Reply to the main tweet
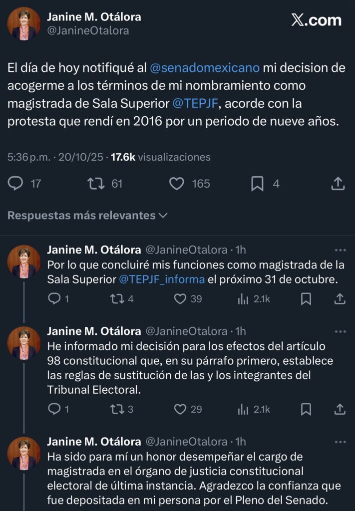 coord(16,184)
